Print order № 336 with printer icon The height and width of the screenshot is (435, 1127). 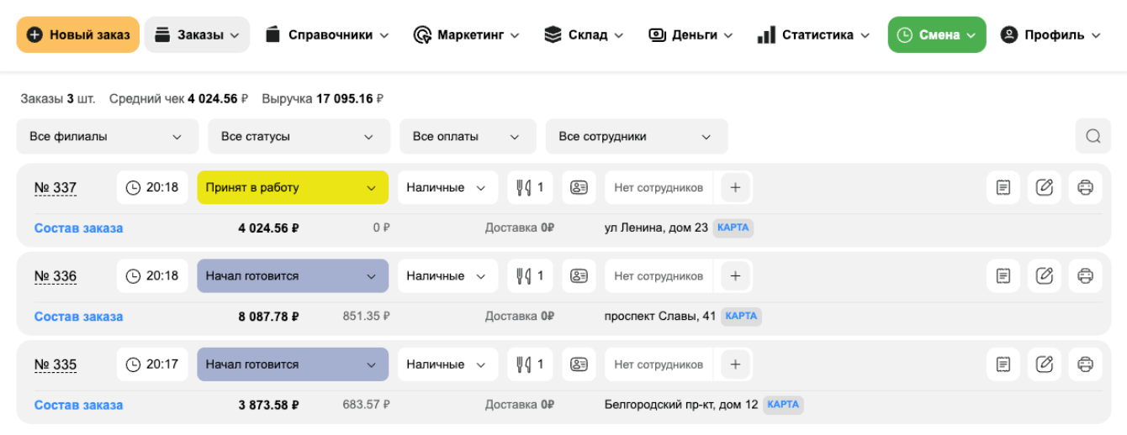click(1086, 276)
